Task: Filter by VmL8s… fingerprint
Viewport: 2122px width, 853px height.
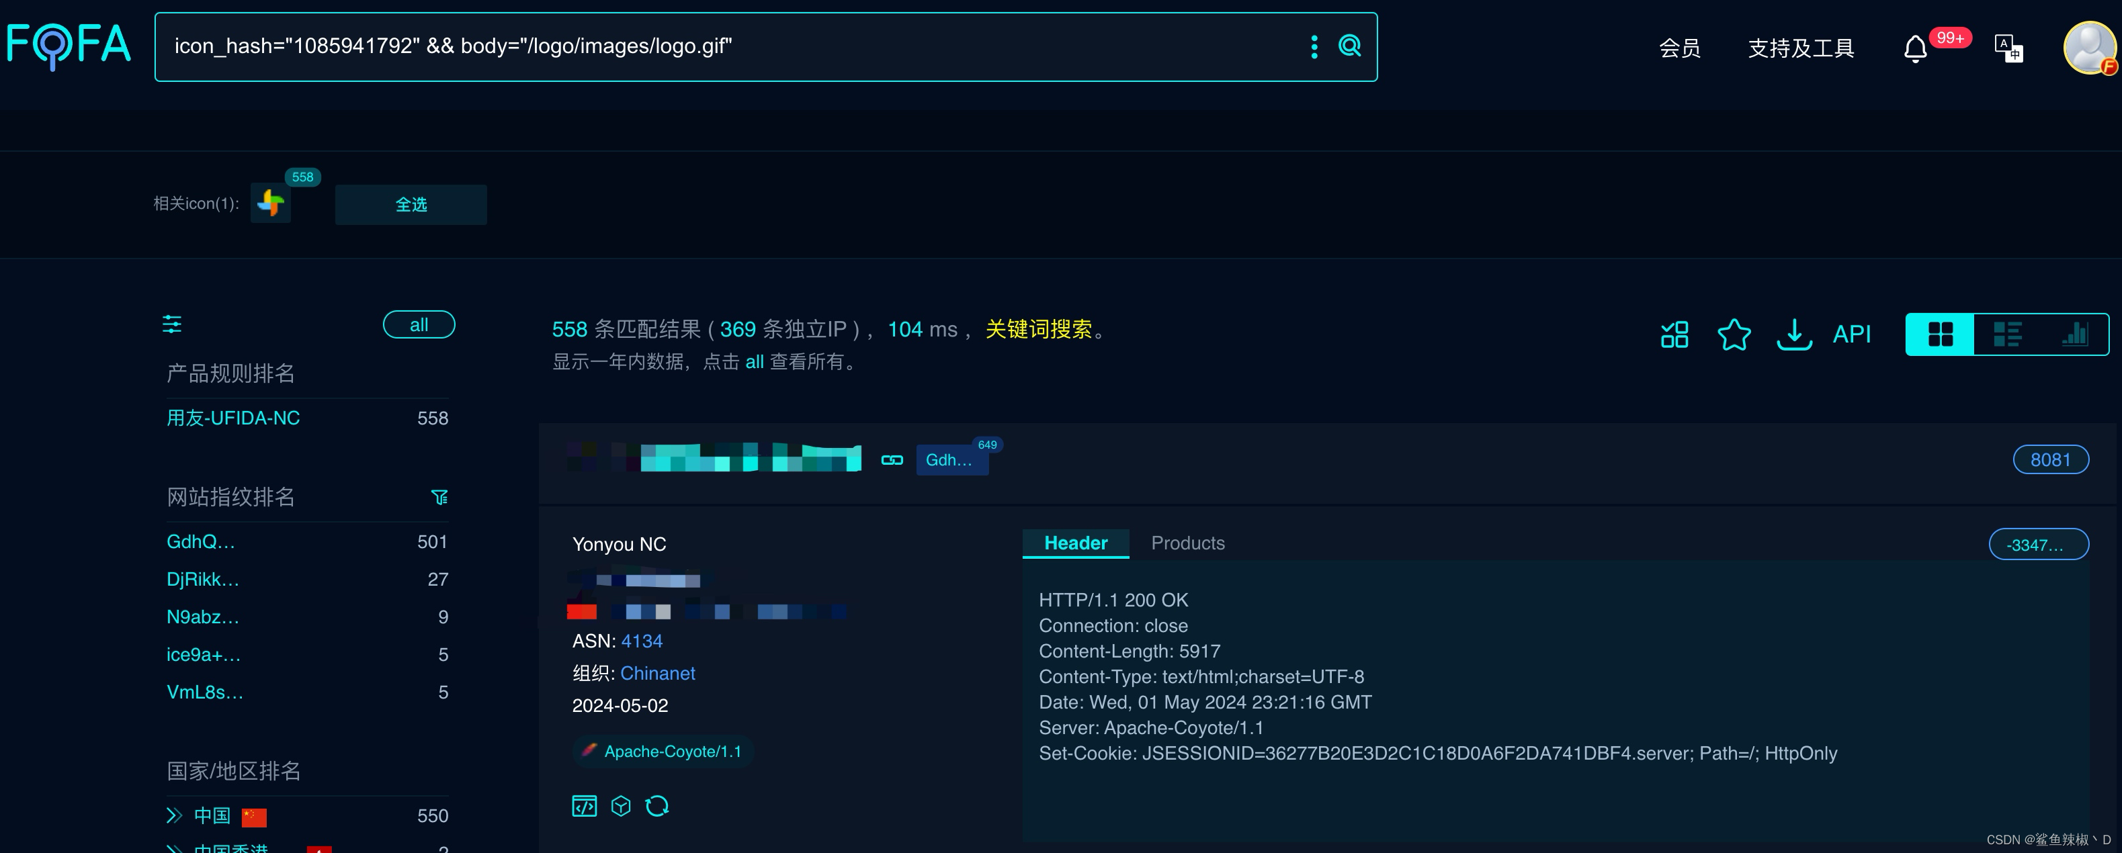Action: click(205, 692)
